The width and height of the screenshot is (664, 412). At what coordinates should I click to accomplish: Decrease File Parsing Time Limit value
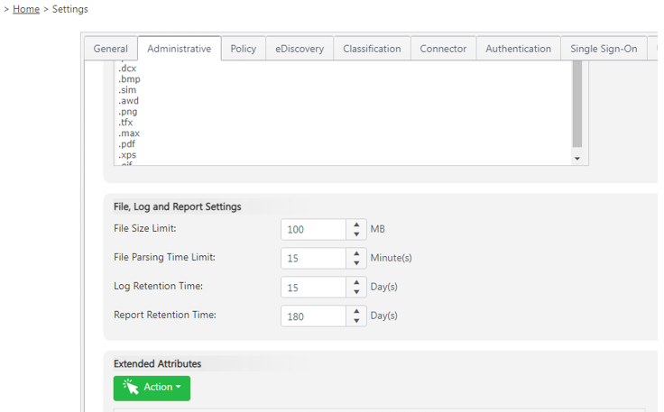(357, 263)
